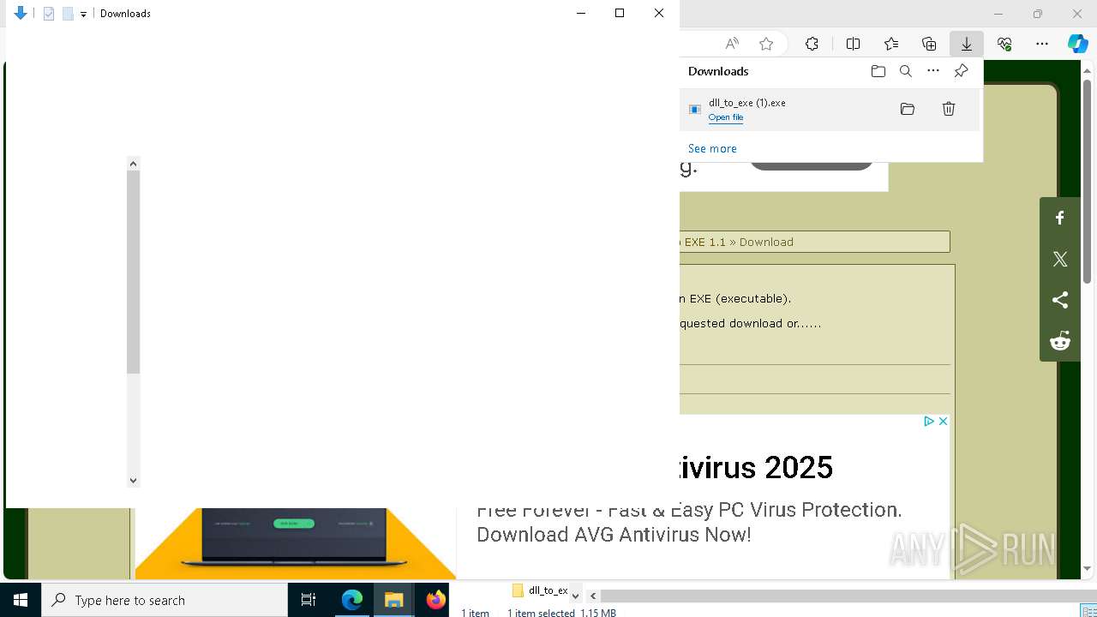Click Open file link under dll_to_exe (1).exe
1097x617 pixels.
(726, 117)
